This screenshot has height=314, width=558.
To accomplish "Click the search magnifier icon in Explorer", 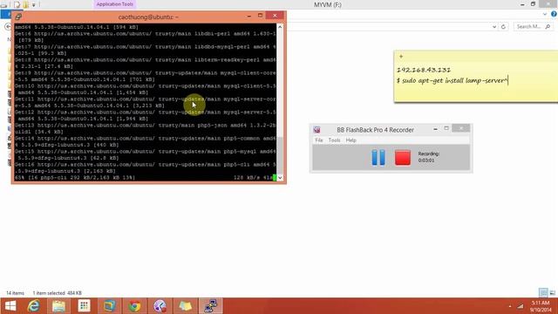I will click(x=548, y=27).
